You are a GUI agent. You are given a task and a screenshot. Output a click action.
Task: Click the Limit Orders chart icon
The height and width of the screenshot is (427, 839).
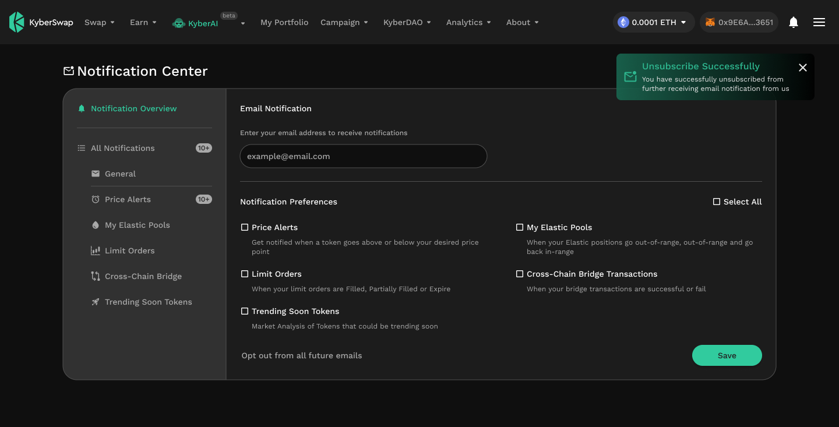click(96, 250)
